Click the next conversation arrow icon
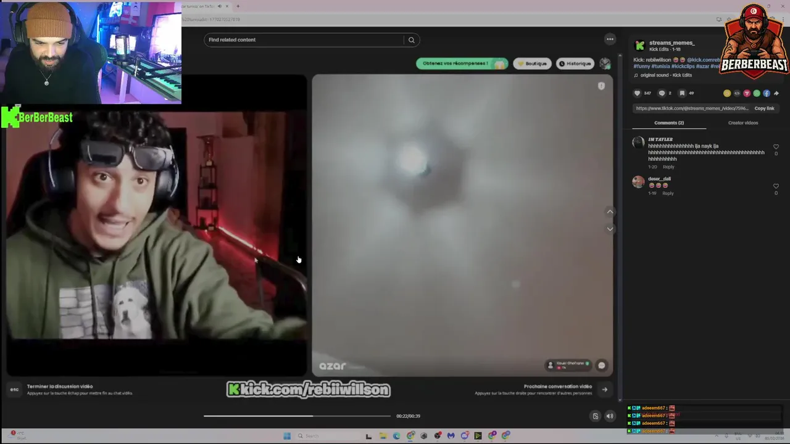 point(604,389)
